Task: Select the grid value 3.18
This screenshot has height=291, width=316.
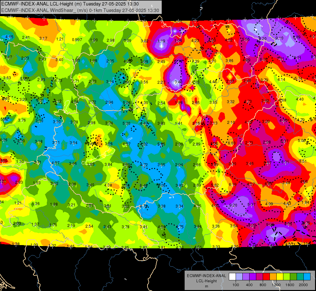Action: [x=39, y=142]
